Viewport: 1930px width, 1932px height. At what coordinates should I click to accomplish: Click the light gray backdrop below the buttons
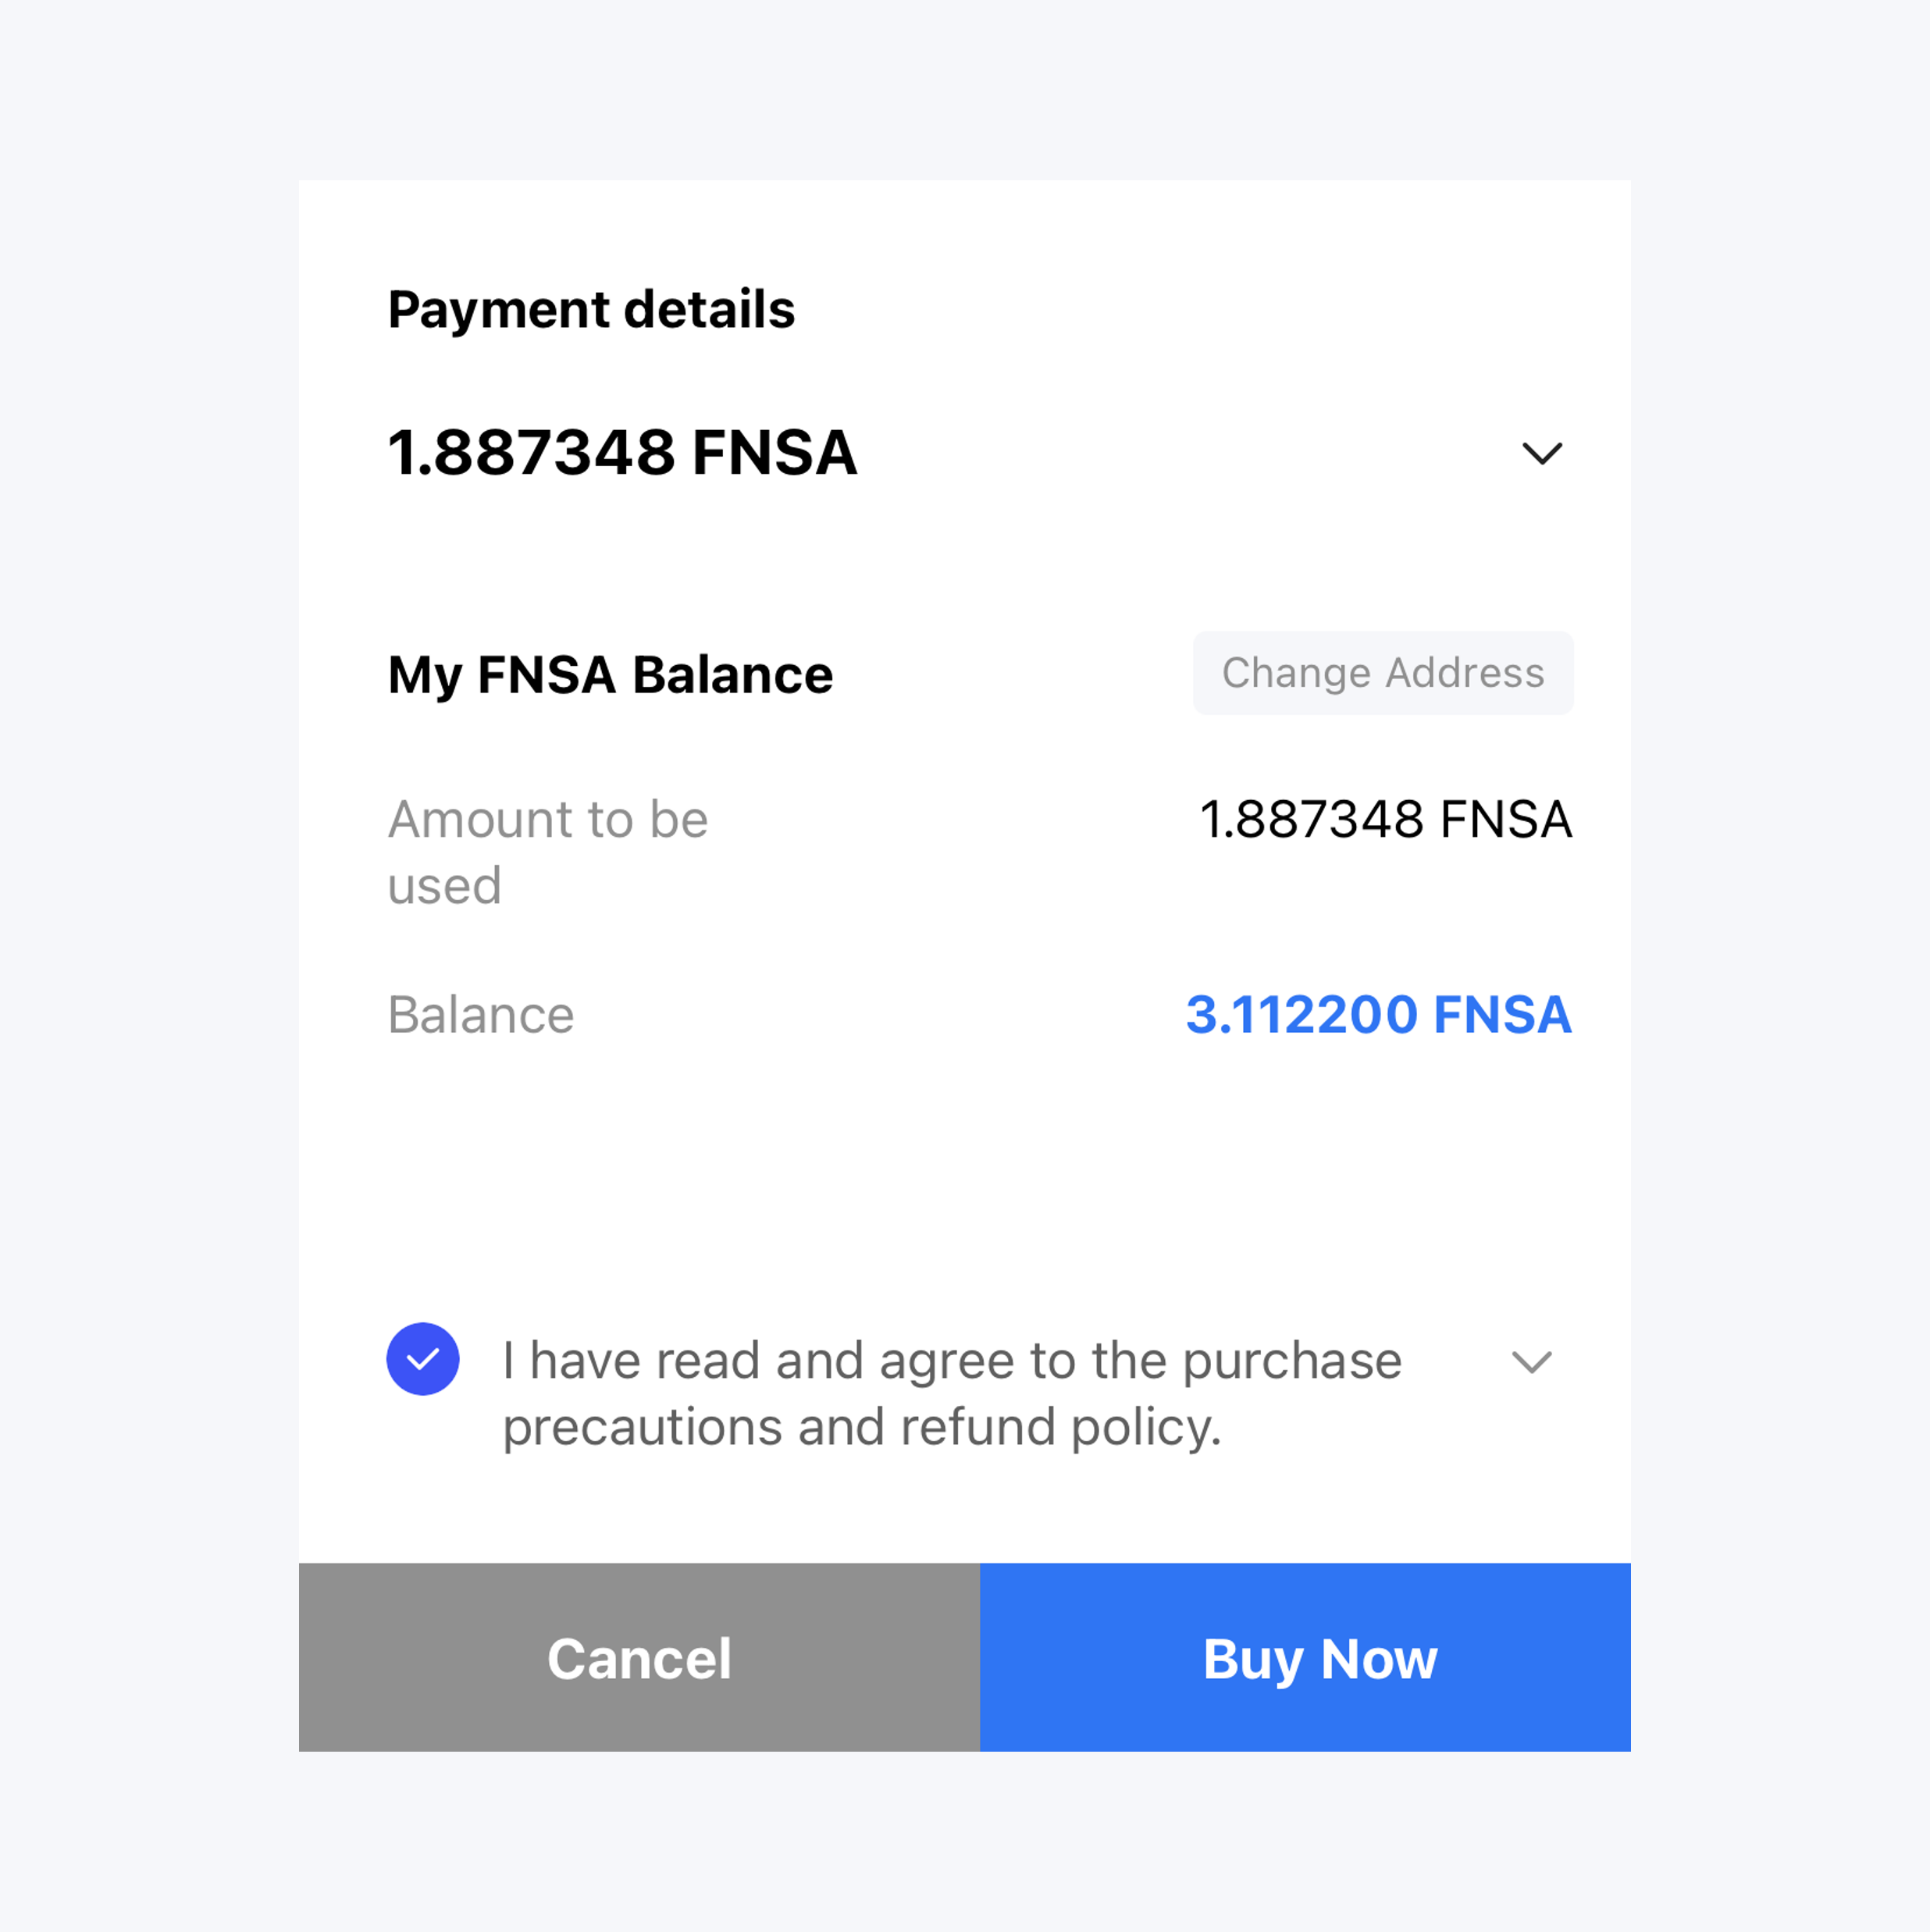[964, 1840]
